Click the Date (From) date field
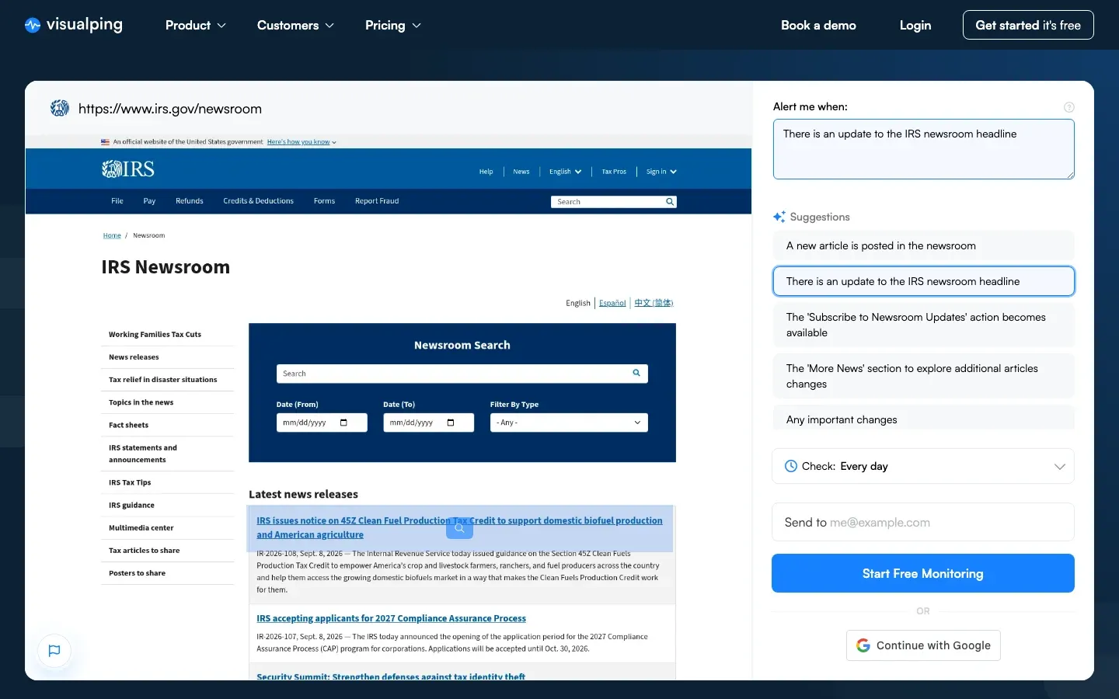 point(322,423)
